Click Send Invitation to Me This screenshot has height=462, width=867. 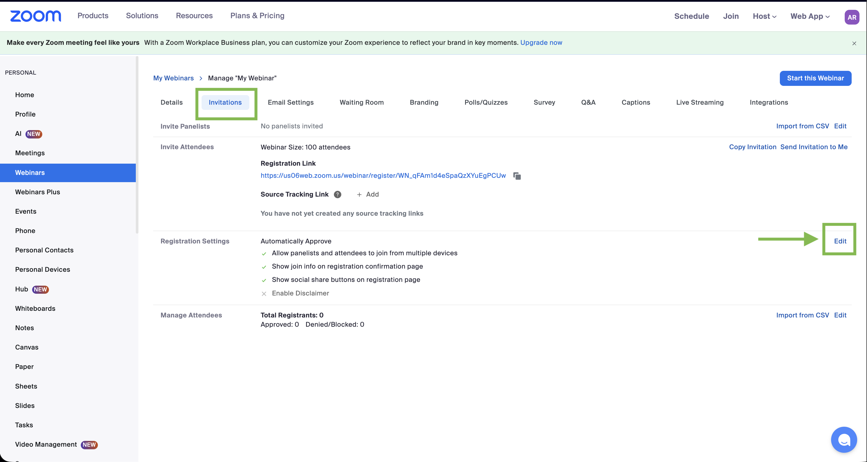814,147
